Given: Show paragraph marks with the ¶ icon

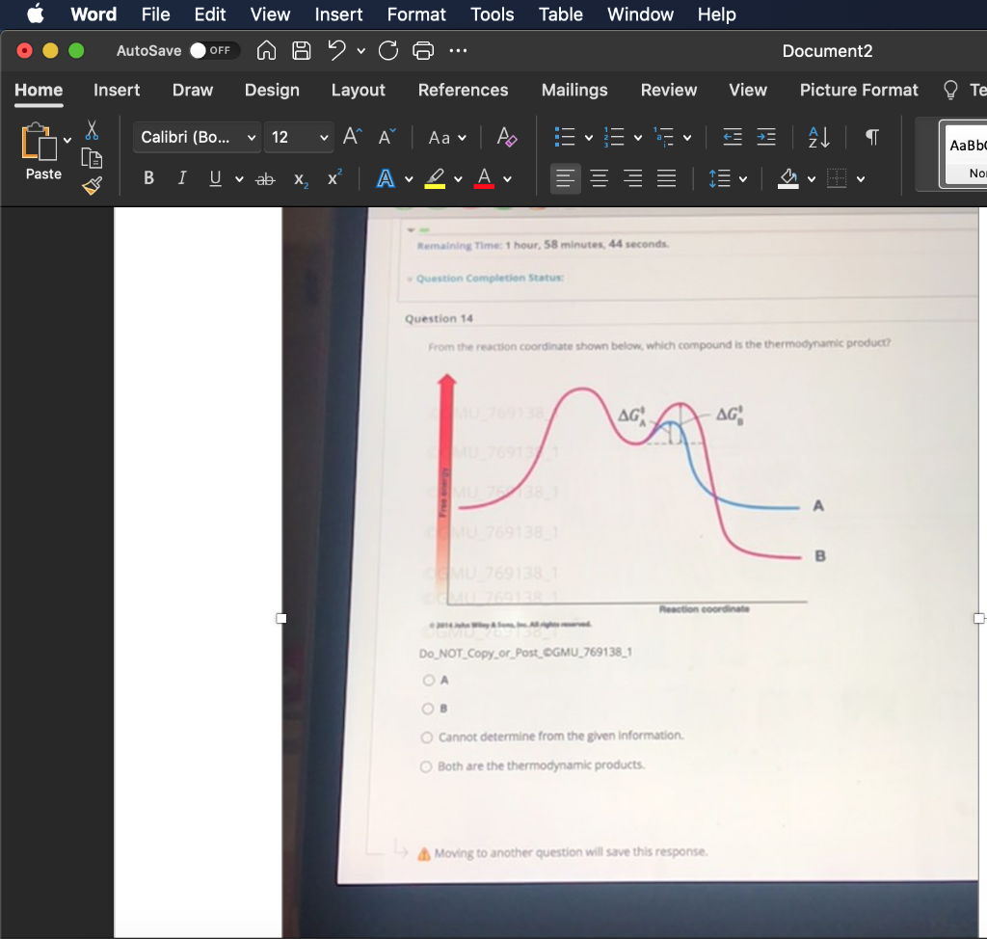Looking at the screenshot, I should (870, 137).
